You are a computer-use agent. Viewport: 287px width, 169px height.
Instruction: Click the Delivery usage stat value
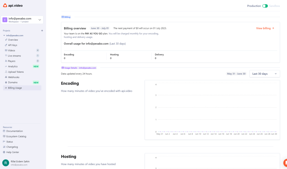[x=156, y=58]
